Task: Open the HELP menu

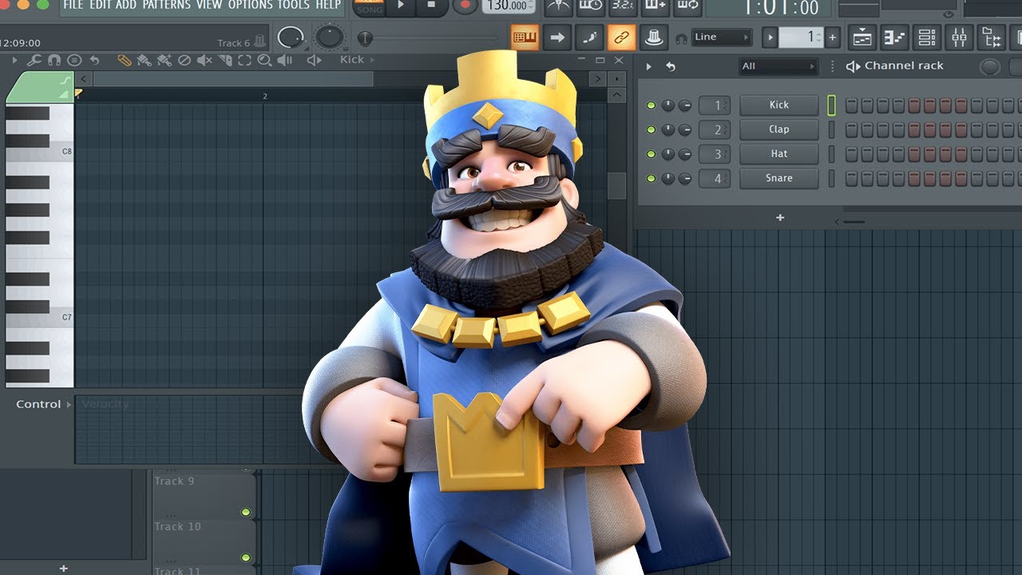Action: (x=328, y=5)
